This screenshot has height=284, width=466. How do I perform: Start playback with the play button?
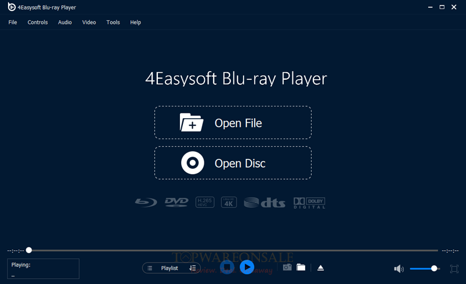coord(247,267)
